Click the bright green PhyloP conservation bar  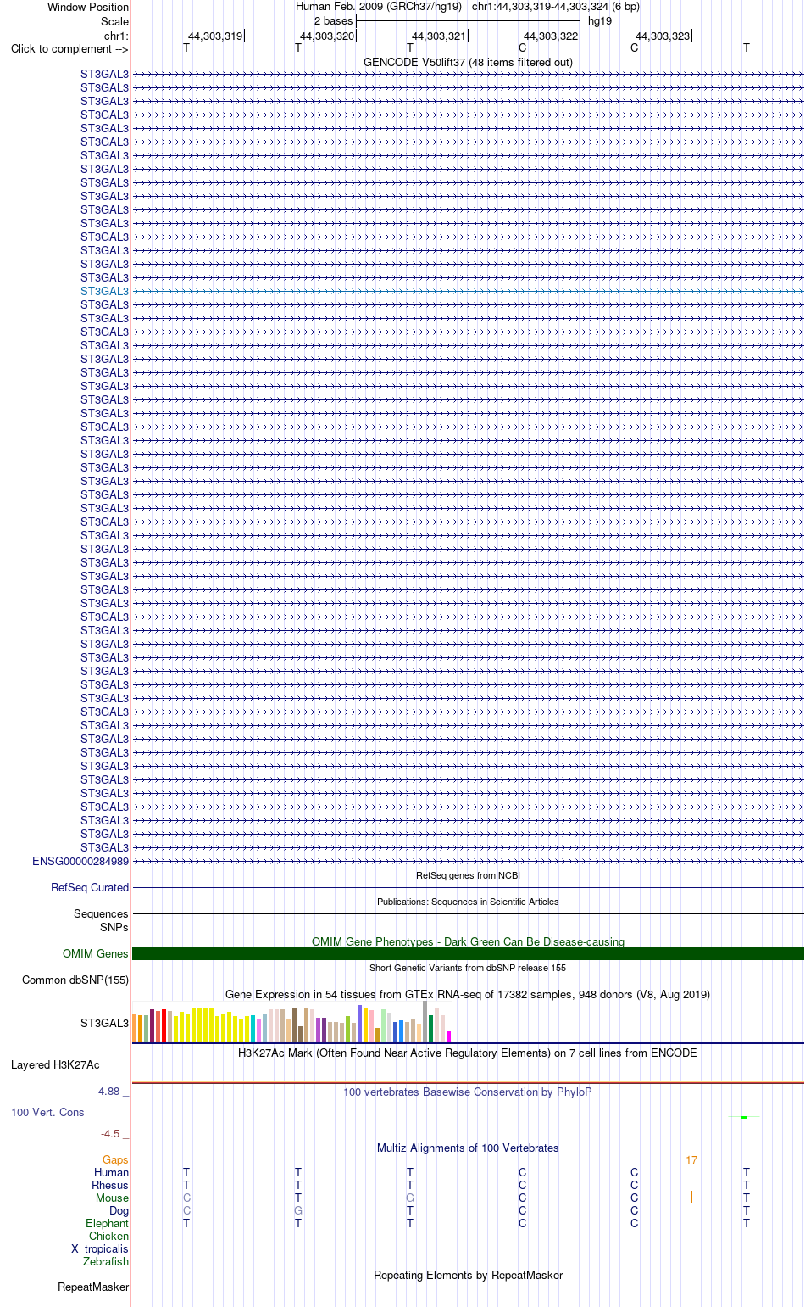(744, 1117)
